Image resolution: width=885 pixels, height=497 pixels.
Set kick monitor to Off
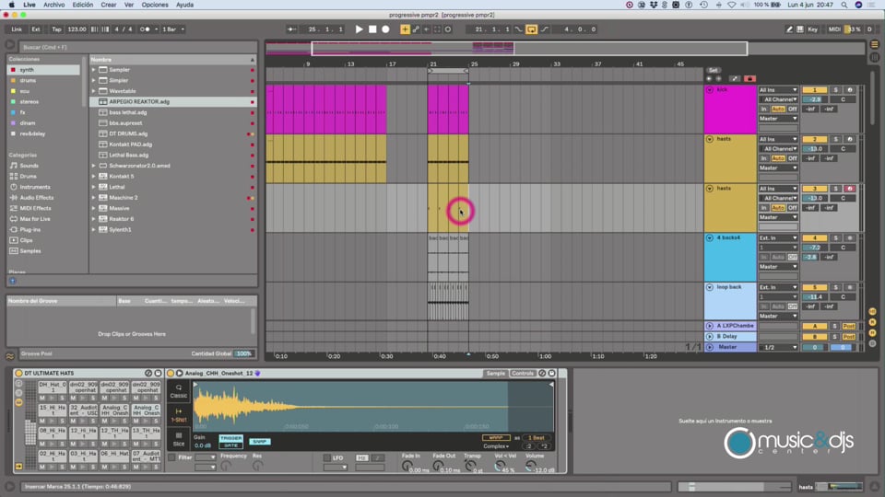(x=793, y=110)
